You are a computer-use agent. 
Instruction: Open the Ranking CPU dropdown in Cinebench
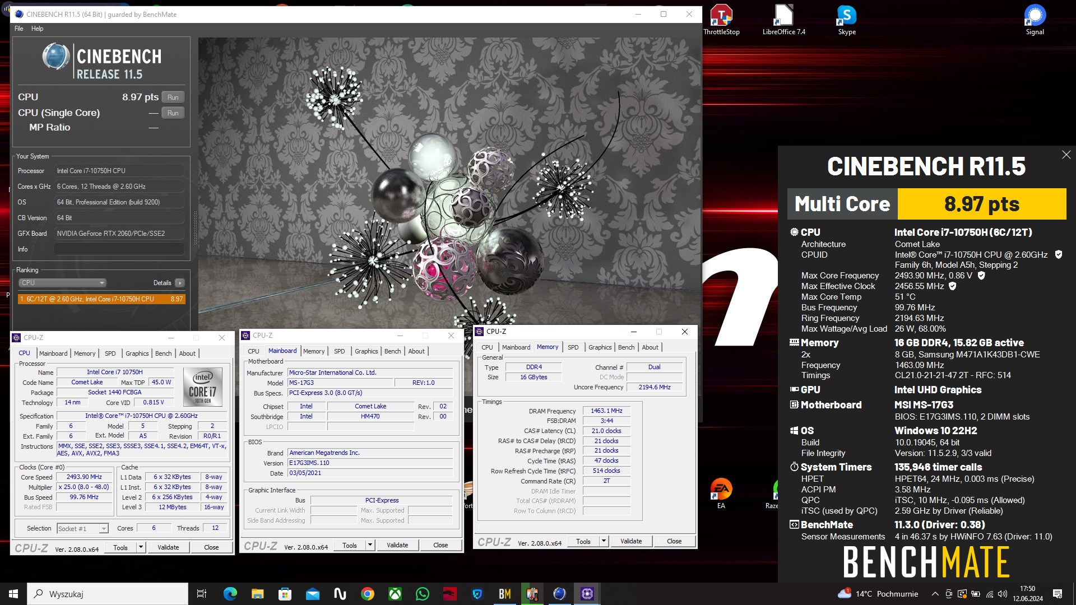[62, 283]
